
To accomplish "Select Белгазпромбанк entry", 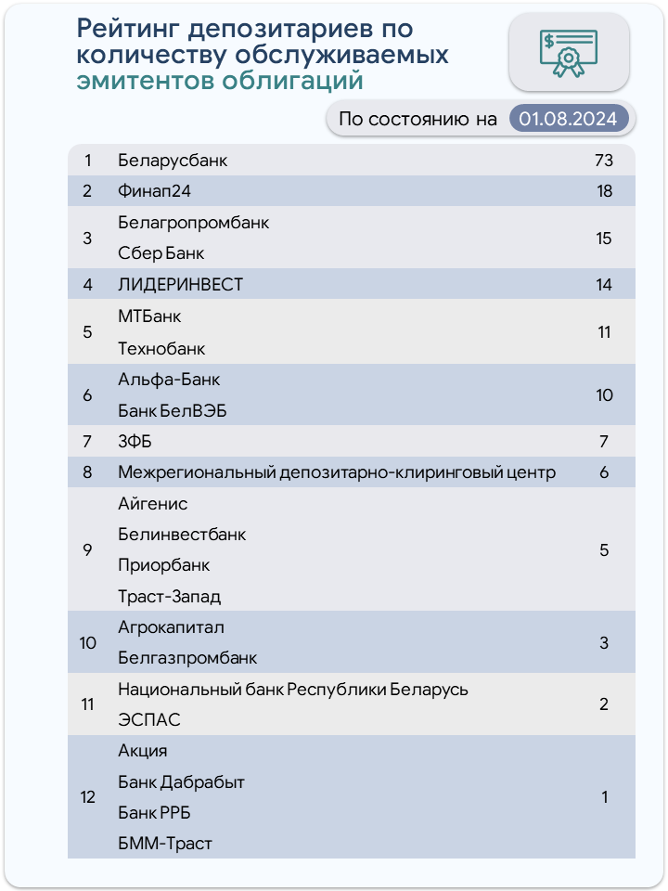I will [x=187, y=658].
